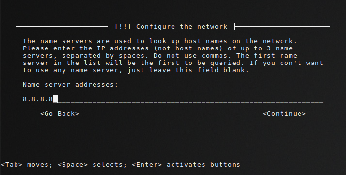346x175 pixels.
Task: Click the '<Enter> activates buttons' hint
Action: click(x=186, y=165)
